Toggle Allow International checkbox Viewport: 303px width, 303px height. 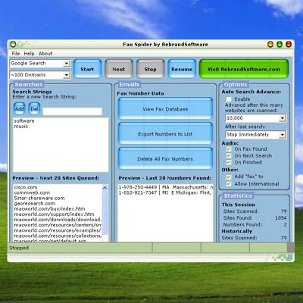229,183
